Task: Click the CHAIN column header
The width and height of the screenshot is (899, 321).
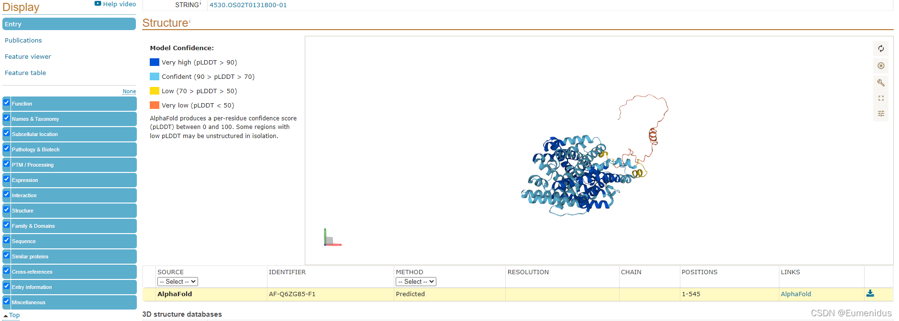Action: (631, 272)
